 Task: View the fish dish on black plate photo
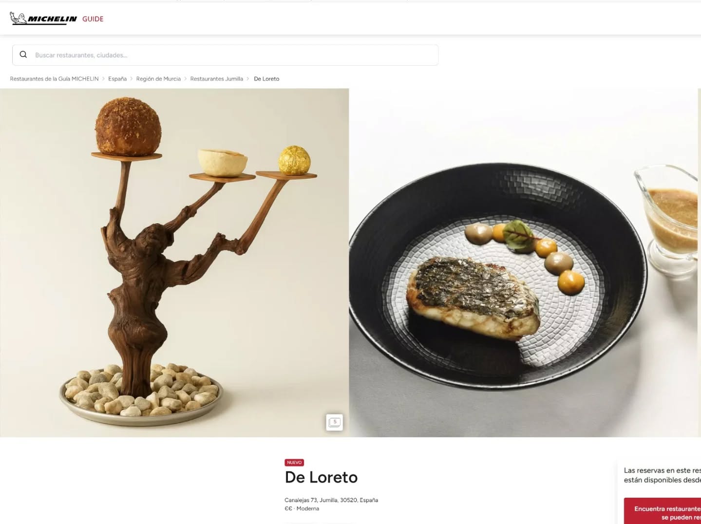click(x=525, y=262)
